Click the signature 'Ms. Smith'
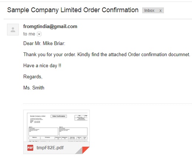 coord(34,88)
